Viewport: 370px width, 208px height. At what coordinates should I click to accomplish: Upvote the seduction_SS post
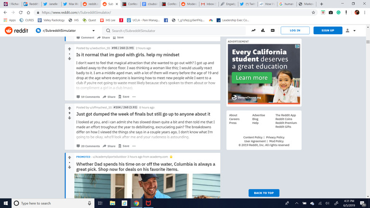pos(70,48)
